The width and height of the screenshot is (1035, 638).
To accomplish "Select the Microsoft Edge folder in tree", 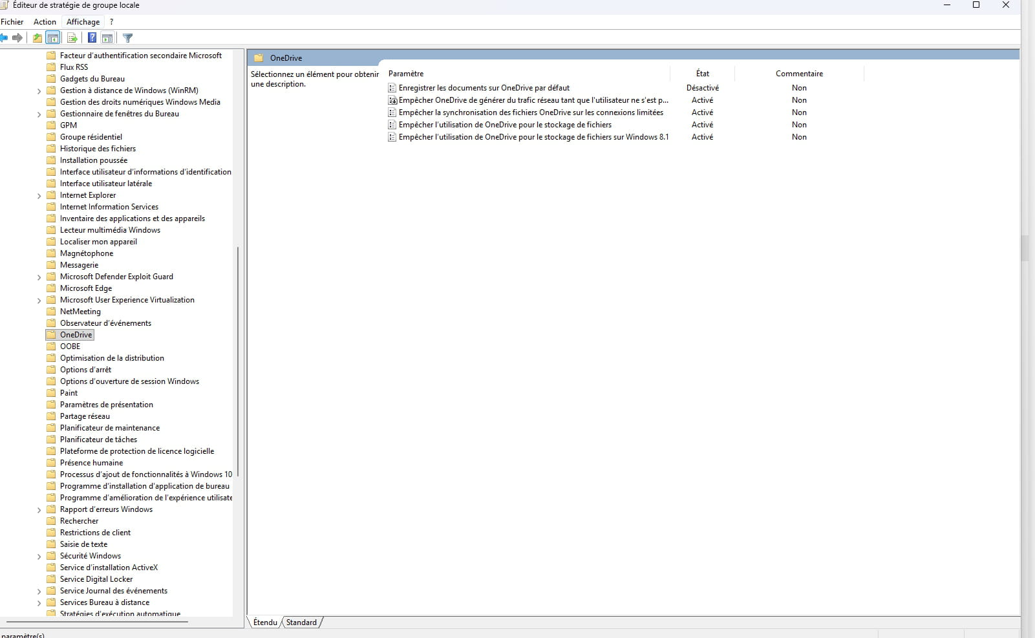I will click(86, 288).
